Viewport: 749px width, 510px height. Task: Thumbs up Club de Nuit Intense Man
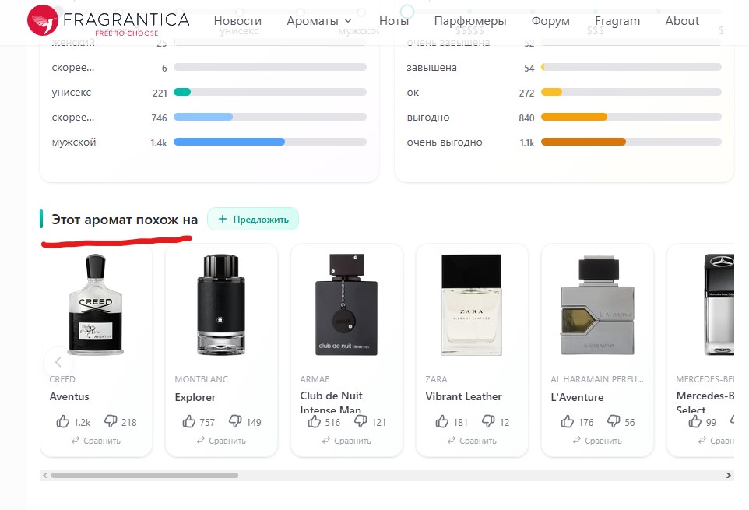pyautogui.click(x=314, y=422)
